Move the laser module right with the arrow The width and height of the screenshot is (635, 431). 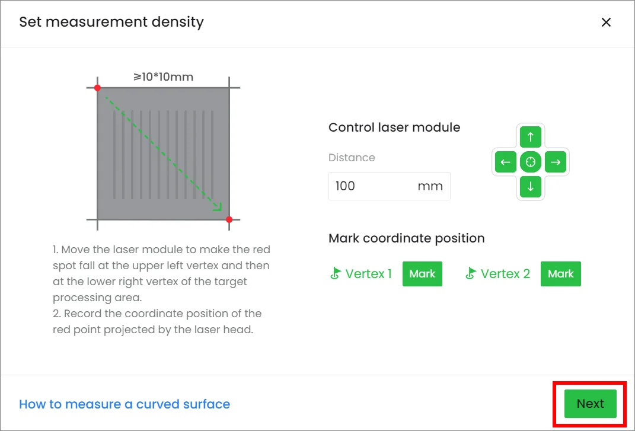[x=556, y=162]
